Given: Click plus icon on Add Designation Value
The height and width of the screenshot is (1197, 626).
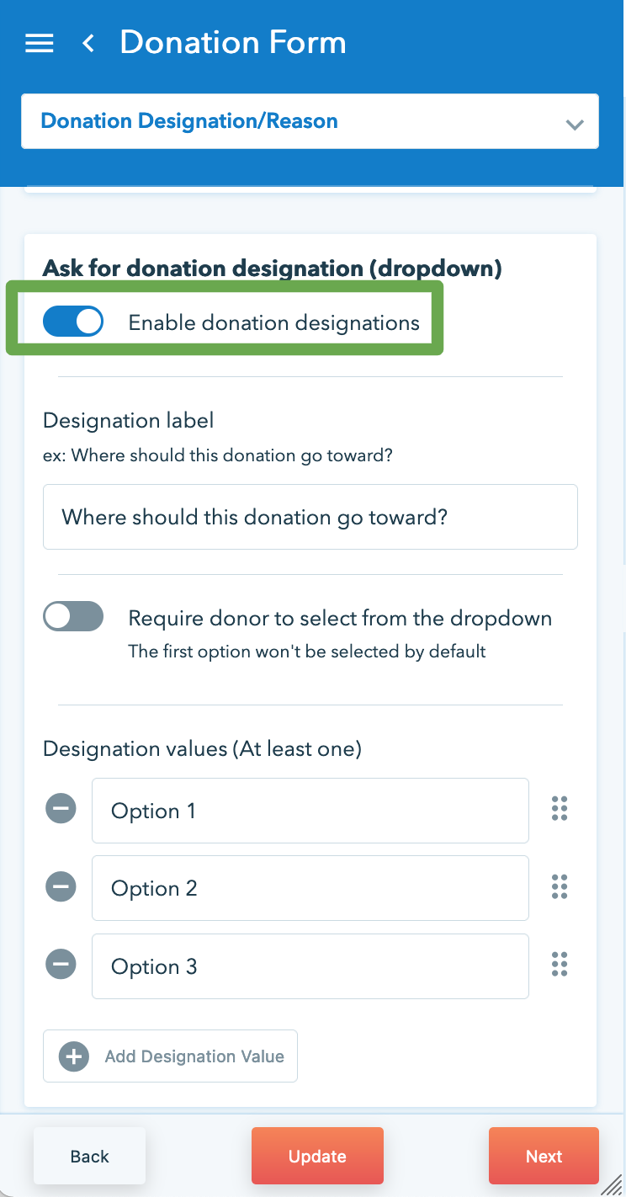Looking at the screenshot, I should tap(74, 1056).
